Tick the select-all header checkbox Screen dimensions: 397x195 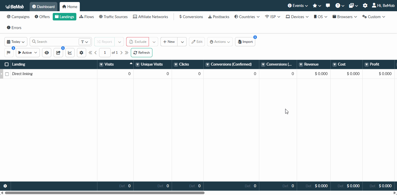[x=7, y=64]
